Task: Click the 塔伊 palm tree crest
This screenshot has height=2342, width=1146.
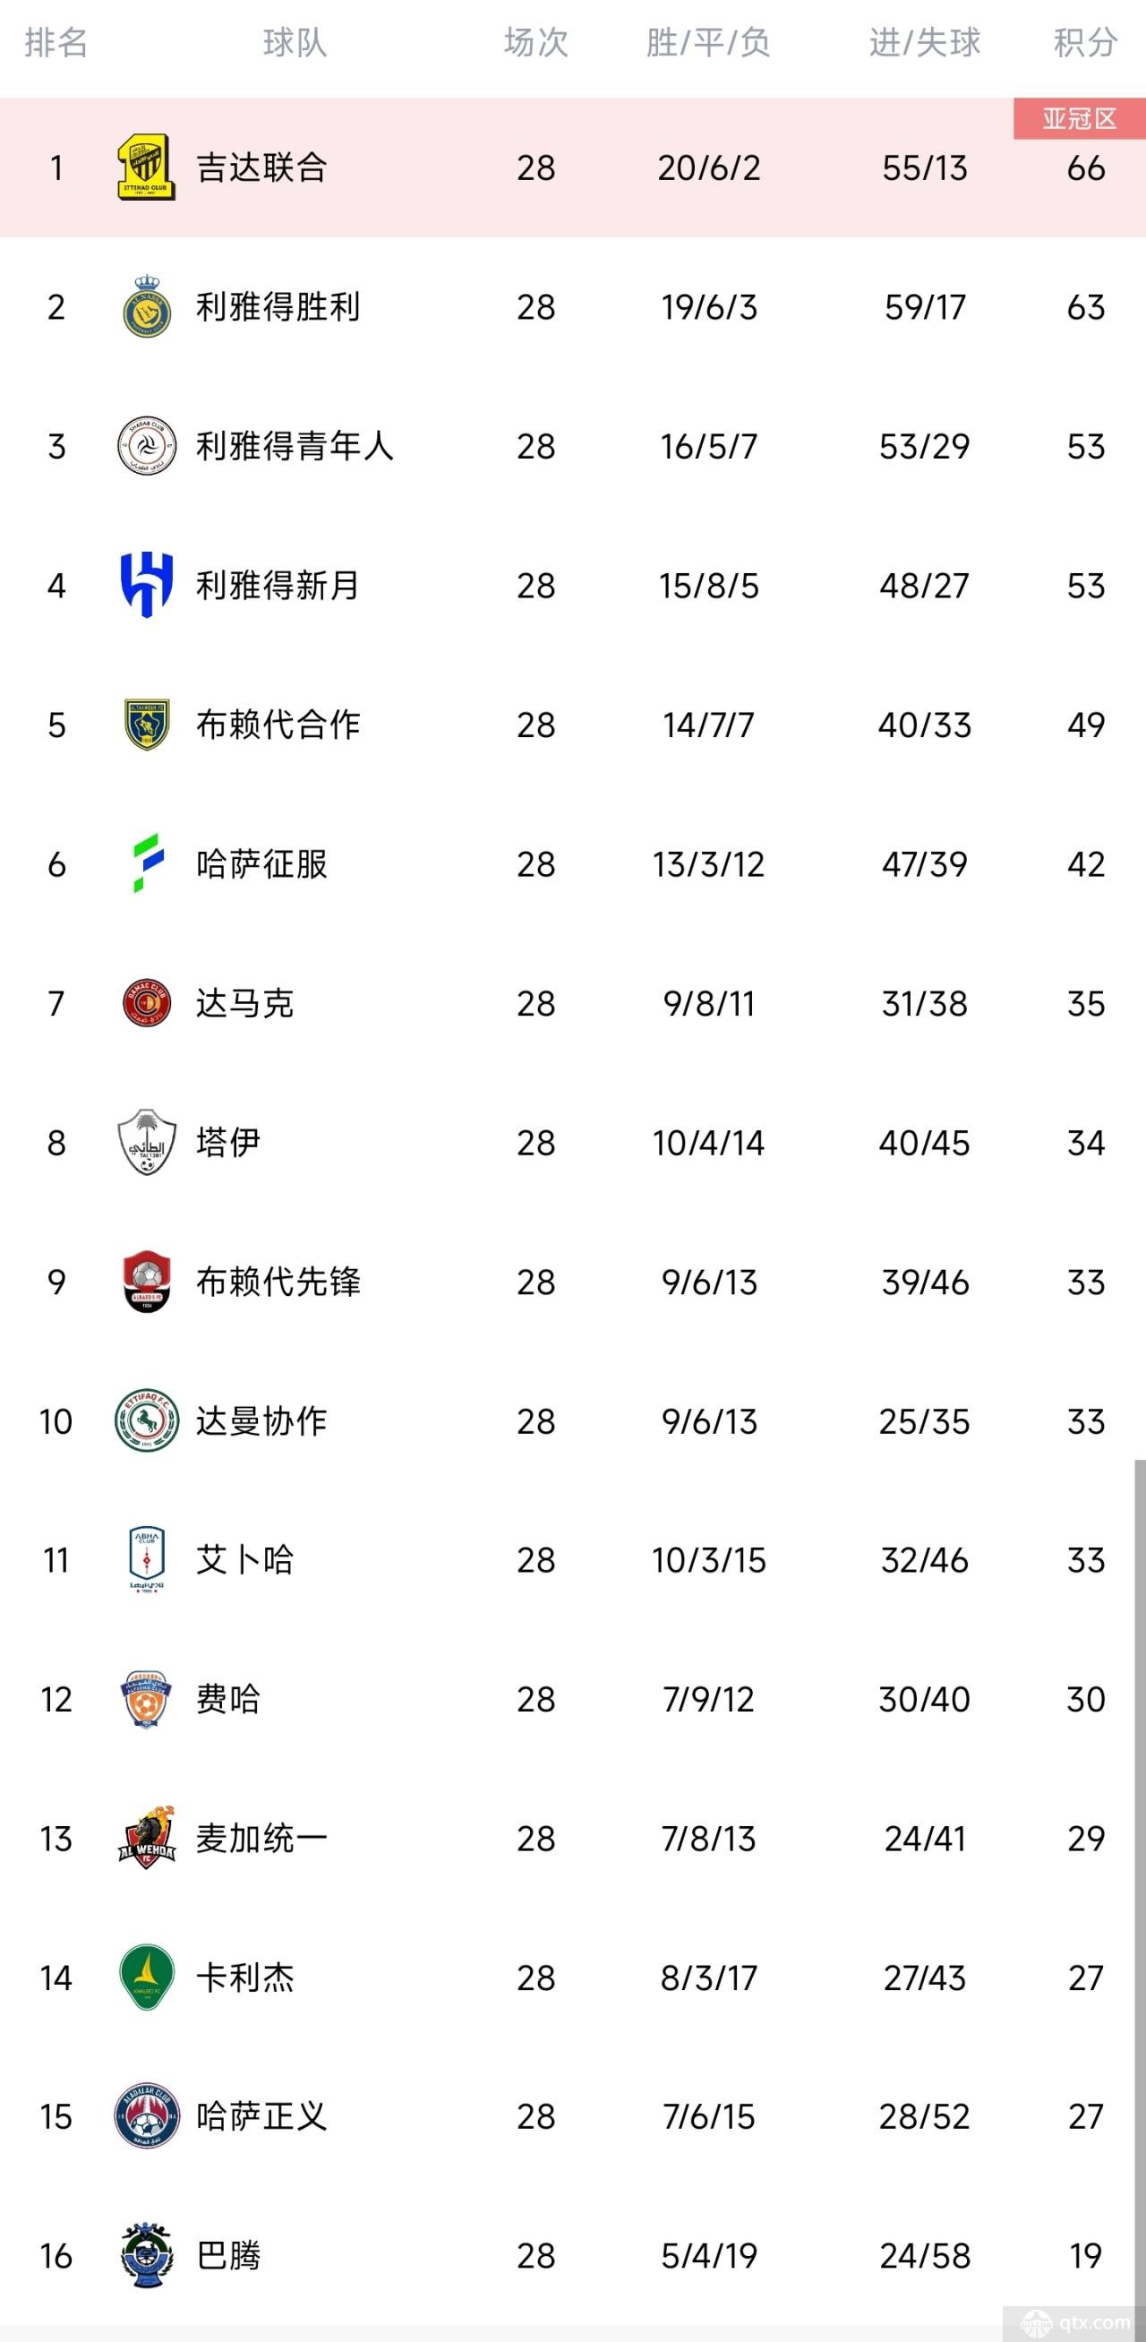Action: 146,1142
